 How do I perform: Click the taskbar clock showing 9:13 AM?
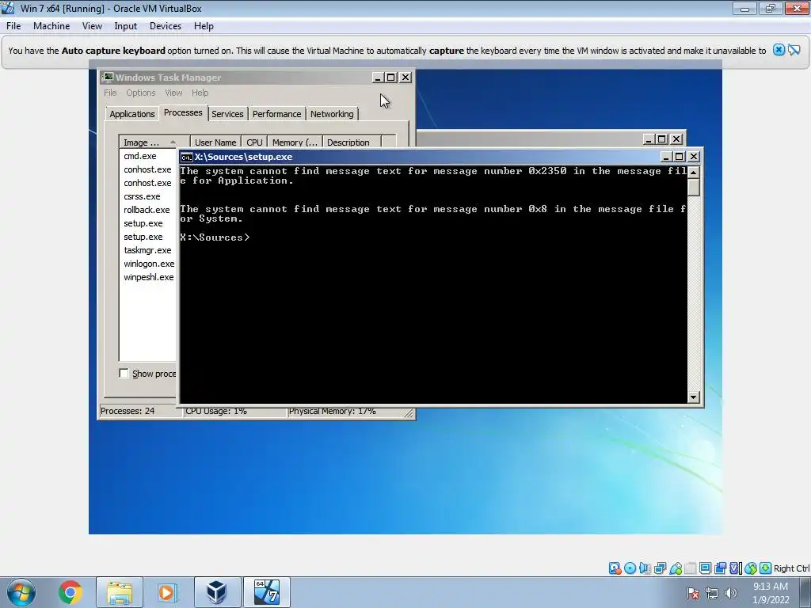point(771,593)
